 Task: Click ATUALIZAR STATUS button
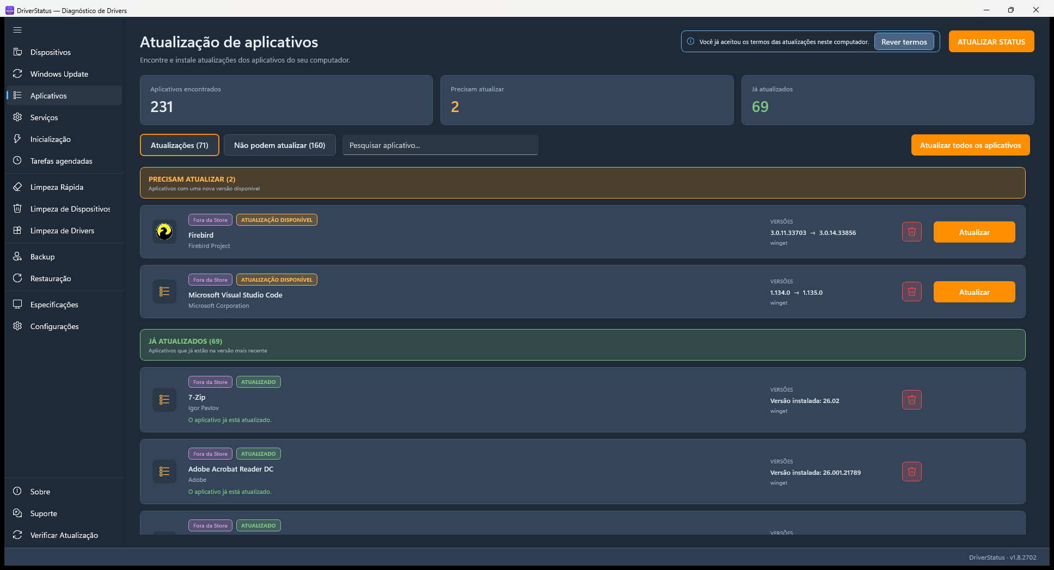click(991, 42)
